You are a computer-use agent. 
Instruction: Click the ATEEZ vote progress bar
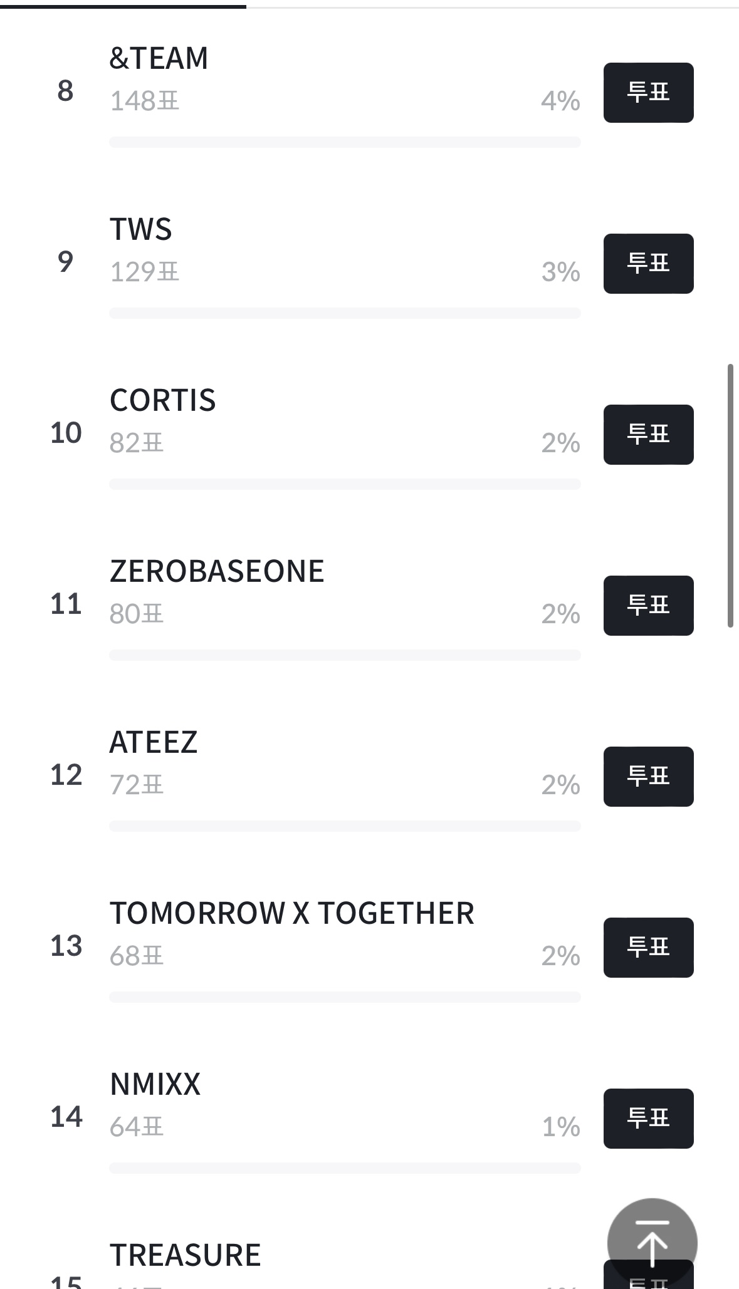pos(345,826)
